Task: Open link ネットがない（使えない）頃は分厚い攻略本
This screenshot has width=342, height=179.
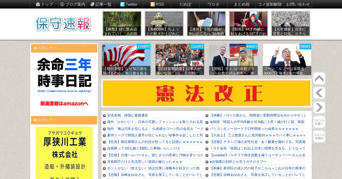Action: point(153,168)
